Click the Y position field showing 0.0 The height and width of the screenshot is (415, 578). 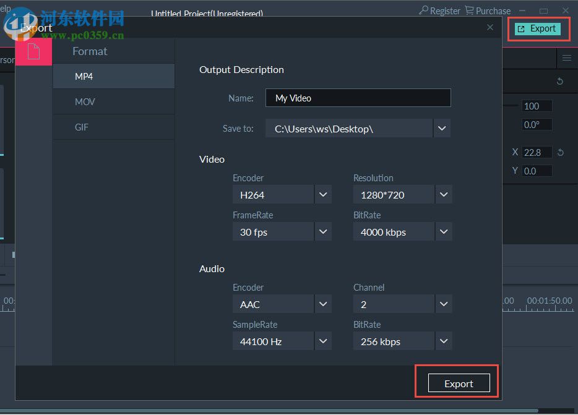click(x=537, y=171)
